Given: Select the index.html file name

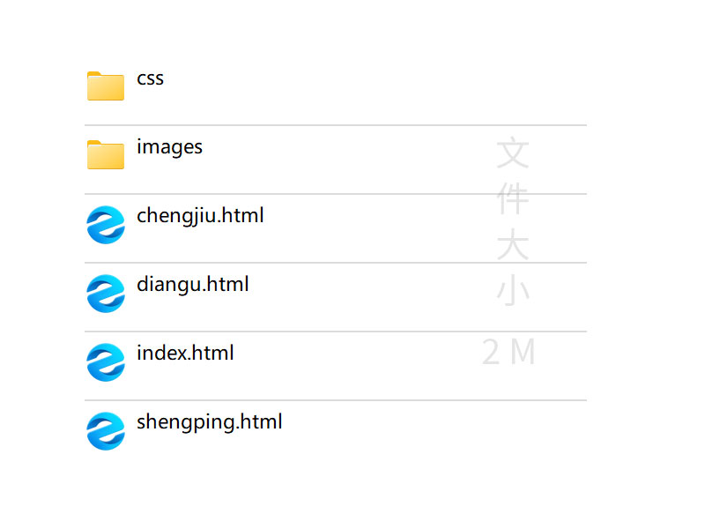Looking at the screenshot, I should (x=185, y=354).
